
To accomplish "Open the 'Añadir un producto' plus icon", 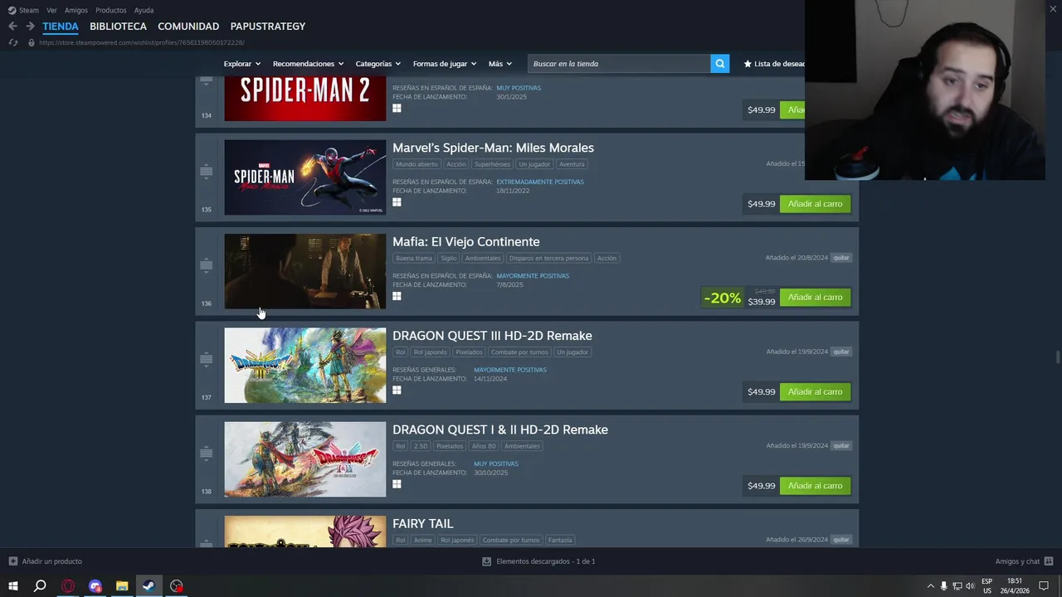I will pos(12,561).
